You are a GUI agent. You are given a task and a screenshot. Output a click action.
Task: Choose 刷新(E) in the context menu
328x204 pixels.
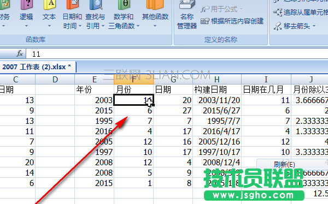tap(284, 165)
